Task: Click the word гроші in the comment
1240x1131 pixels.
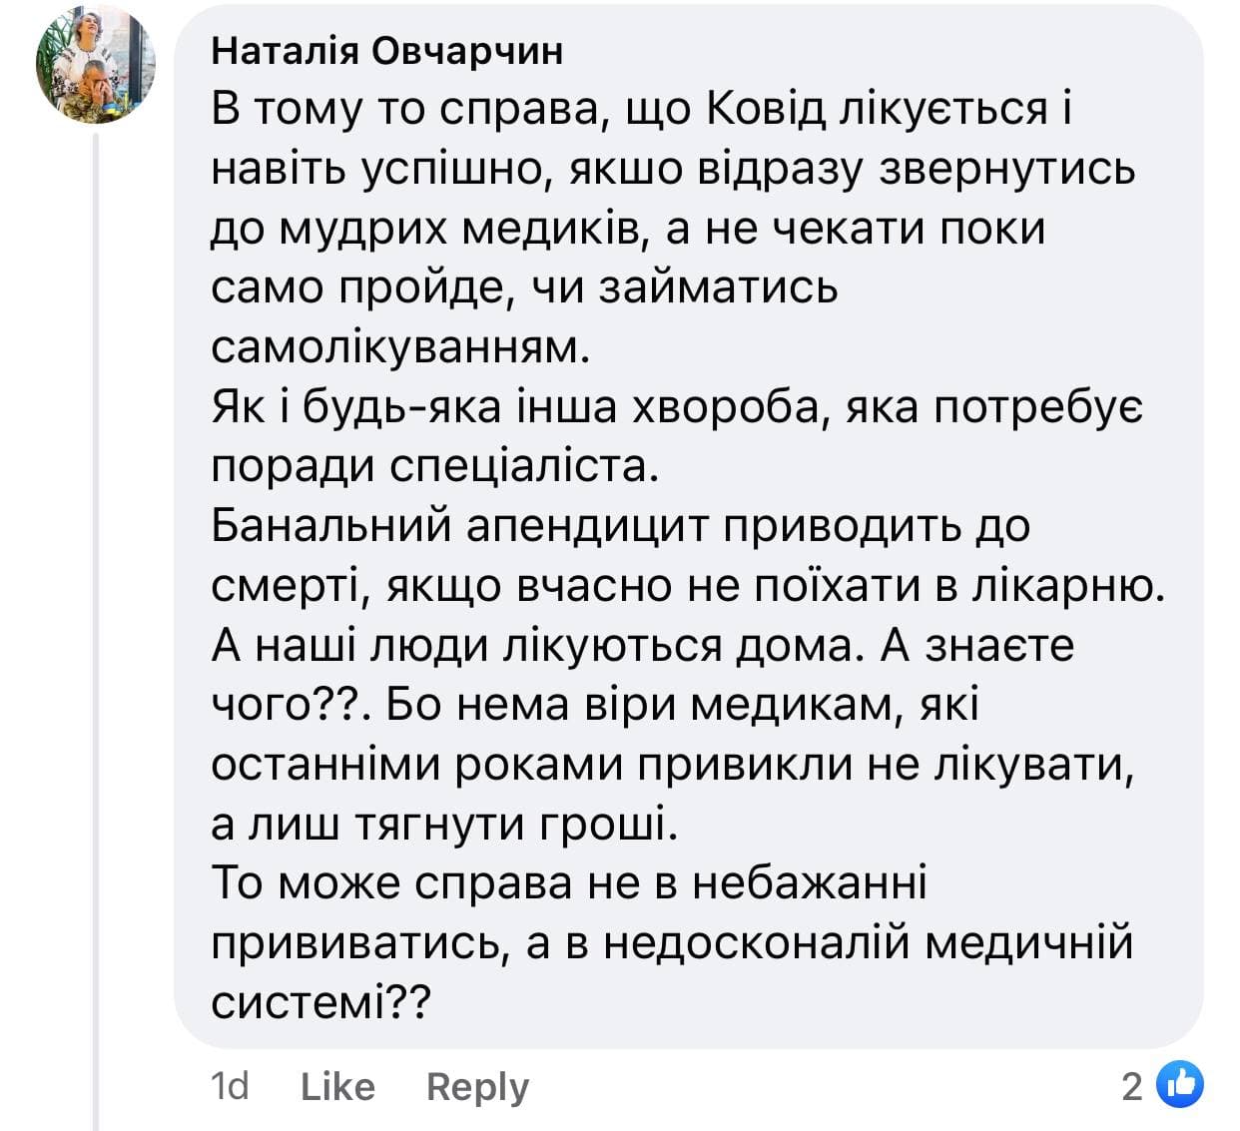Action: [602, 825]
